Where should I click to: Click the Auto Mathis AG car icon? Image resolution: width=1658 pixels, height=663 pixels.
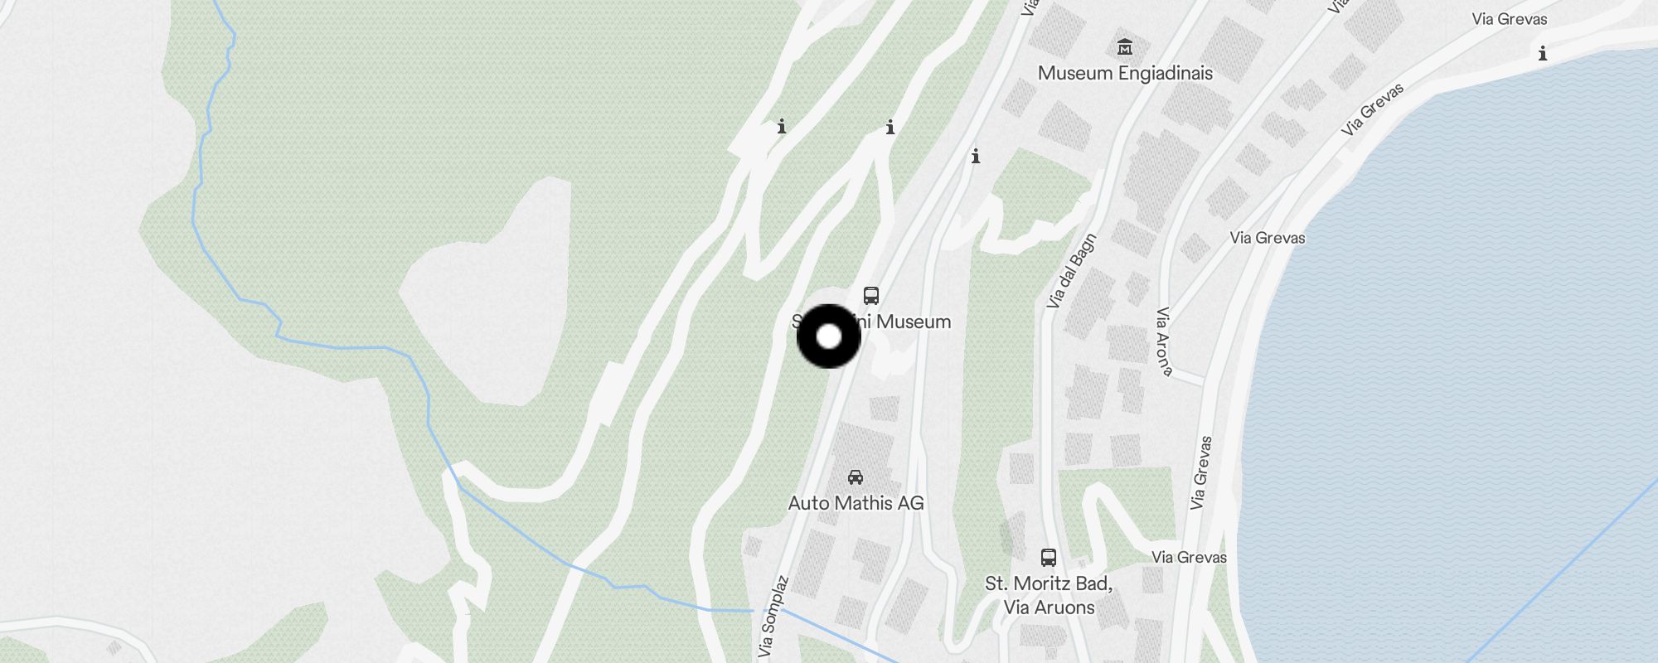click(x=856, y=477)
